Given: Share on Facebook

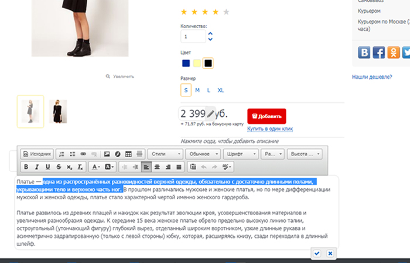Looking at the screenshot, I should click(378, 52).
